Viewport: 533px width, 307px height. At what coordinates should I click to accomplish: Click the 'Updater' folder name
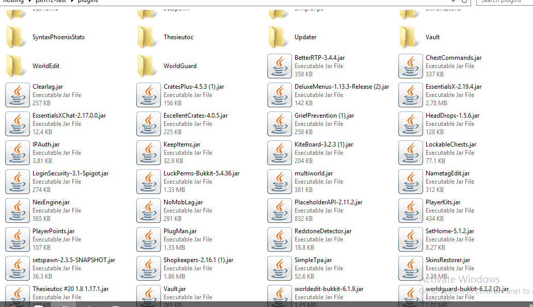pos(305,37)
